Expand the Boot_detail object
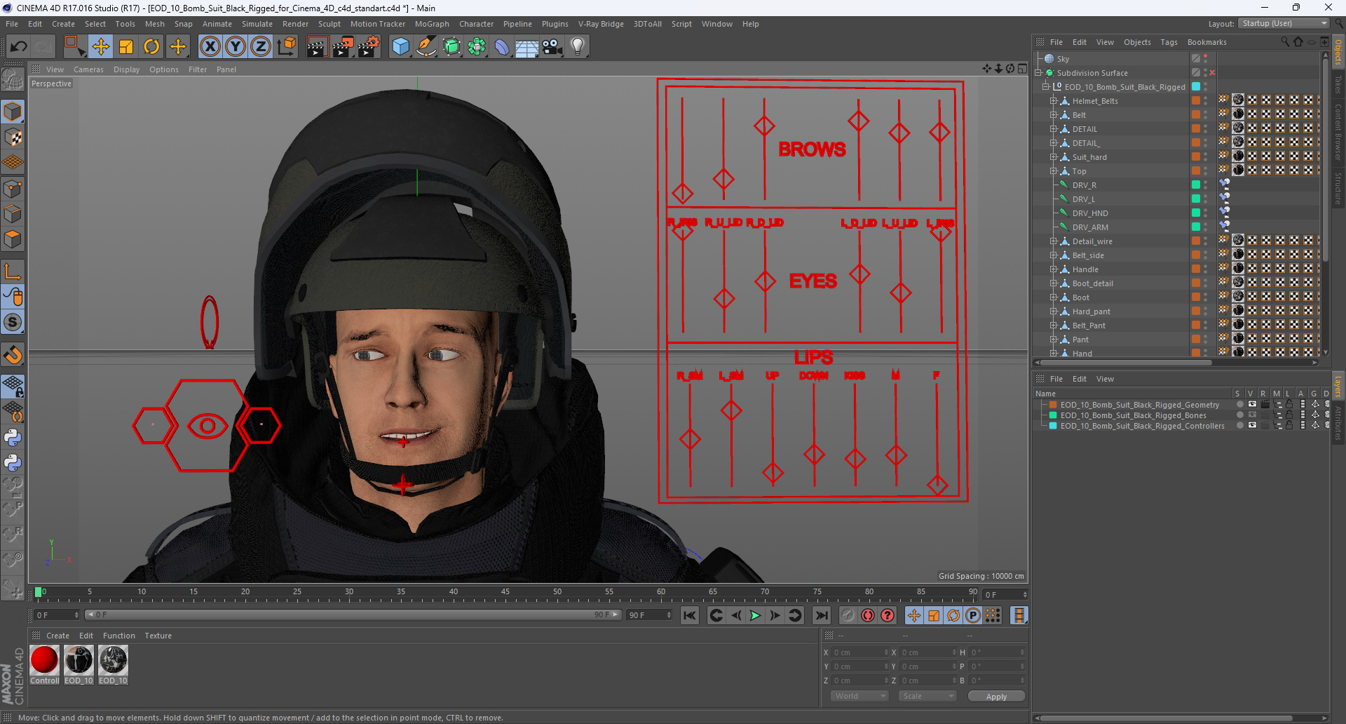 click(1053, 283)
